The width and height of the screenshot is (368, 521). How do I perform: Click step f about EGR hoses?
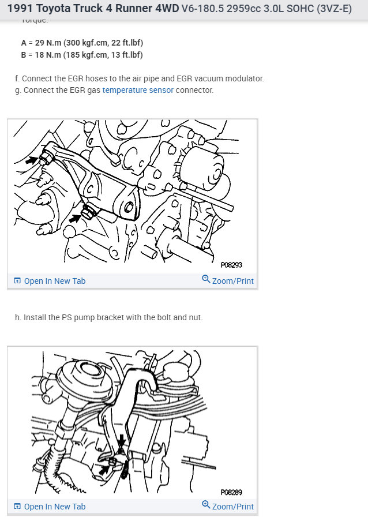pos(140,78)
